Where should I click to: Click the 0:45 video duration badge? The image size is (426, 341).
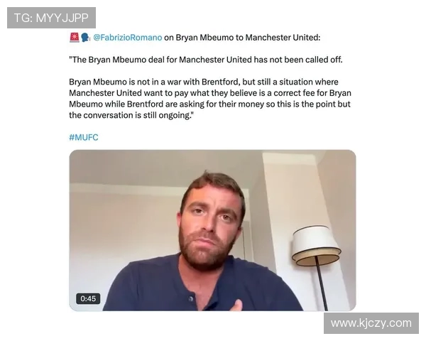88,298
